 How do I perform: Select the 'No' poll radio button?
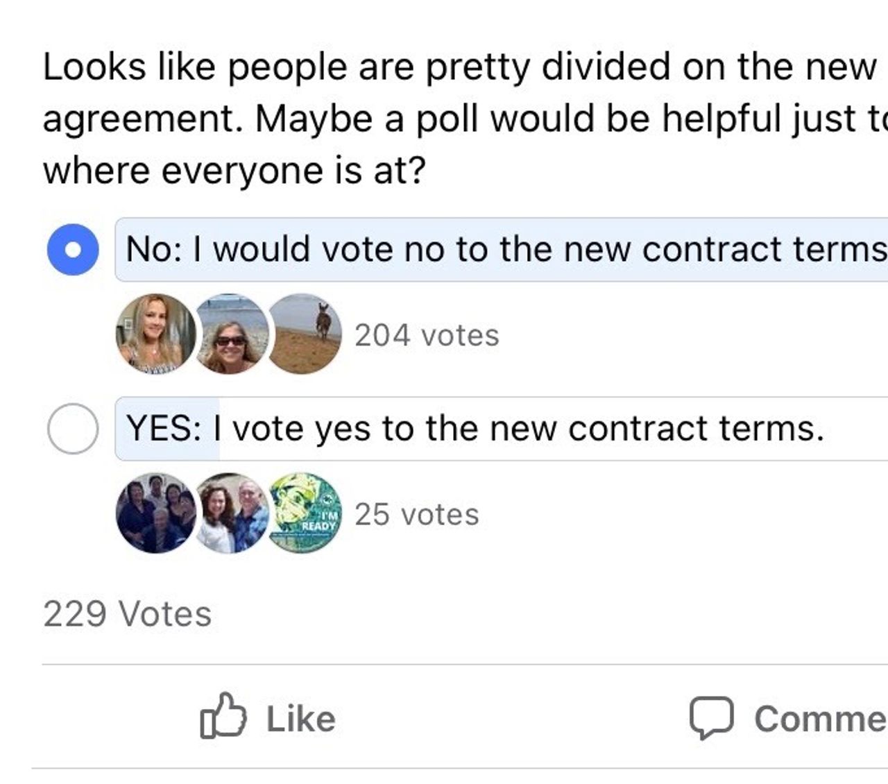click(x=72, y=250)
